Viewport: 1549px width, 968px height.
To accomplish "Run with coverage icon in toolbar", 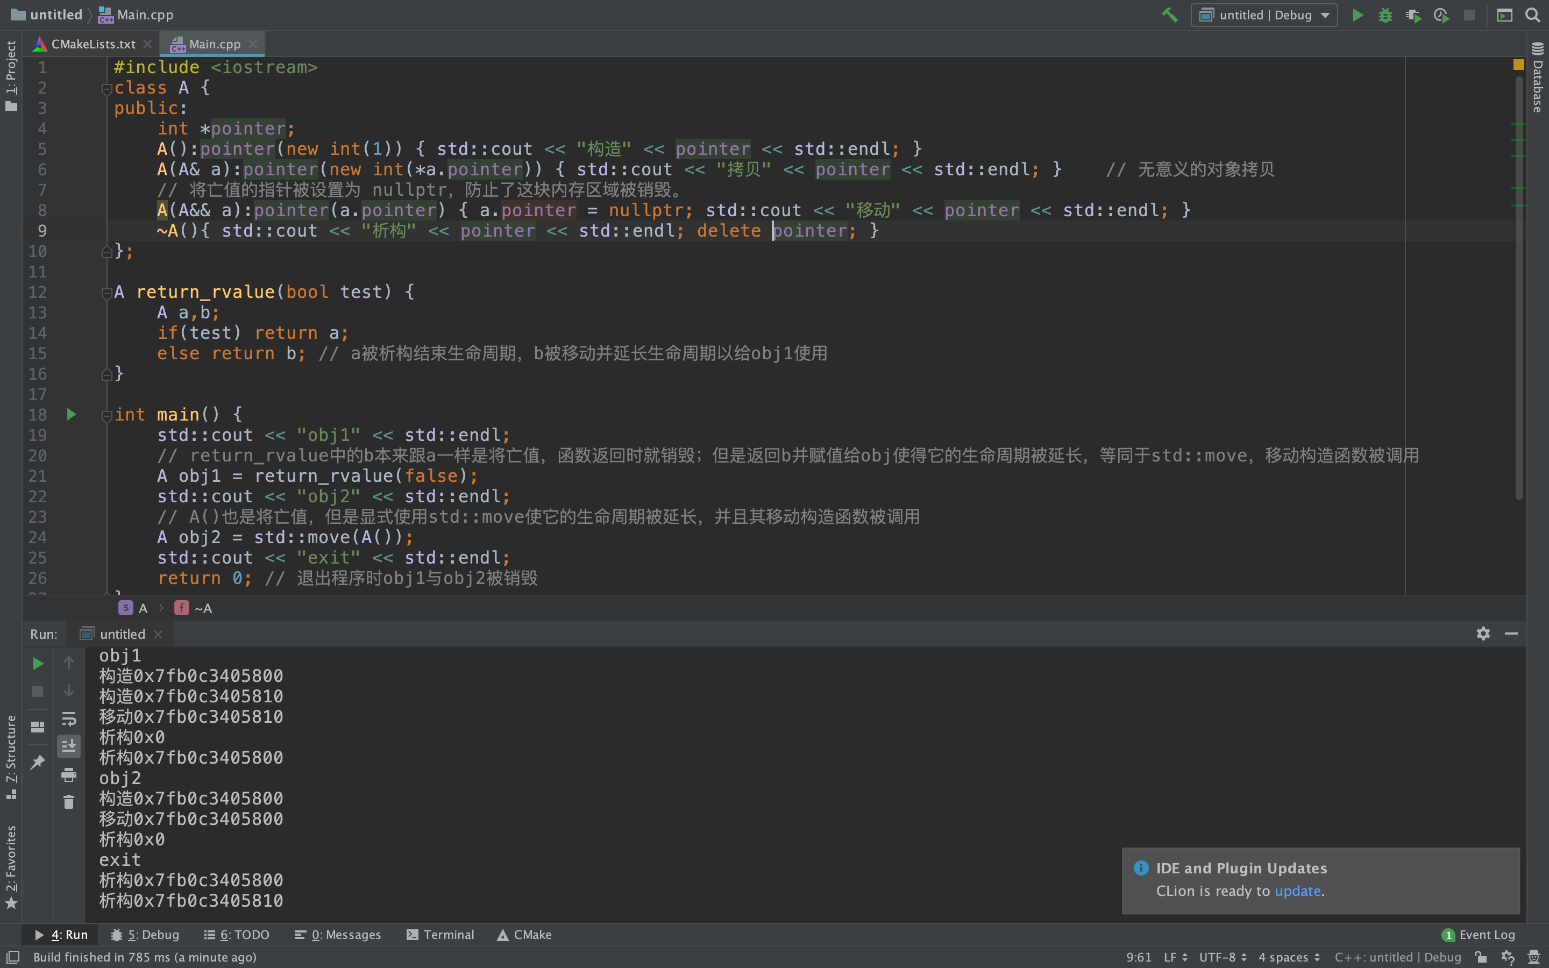I will [x=1413, y=15].
